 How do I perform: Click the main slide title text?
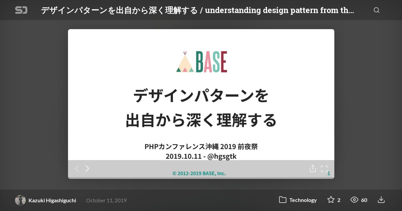pyautogui.click(x=201, y=108)
